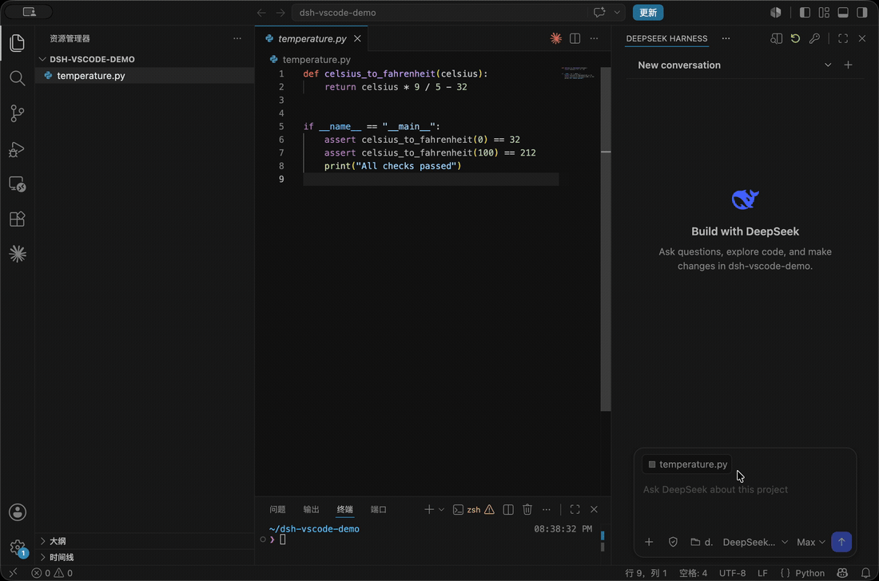Image resolution: width=879 pixels, height=581 pixels.
Task: Open the starburst icon in activity bar
Action: click(x=18, y=254)
